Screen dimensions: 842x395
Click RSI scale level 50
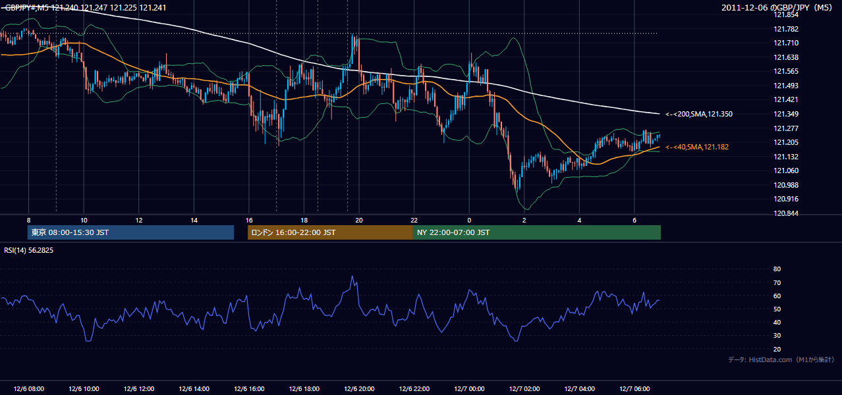click(777, 309)
